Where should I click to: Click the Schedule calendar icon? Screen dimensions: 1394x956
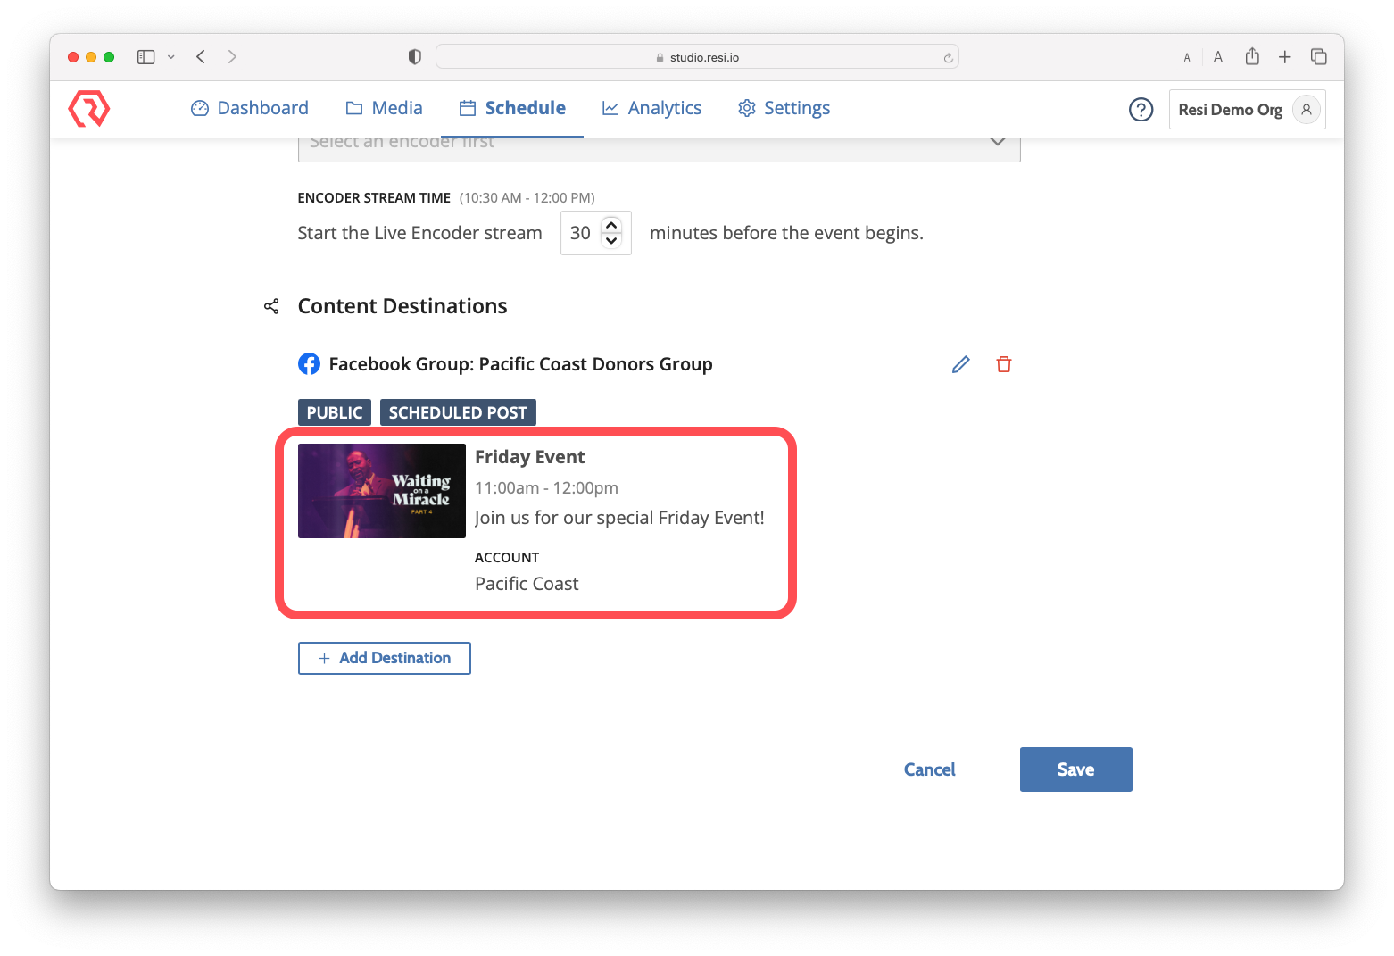coord(466,107)
